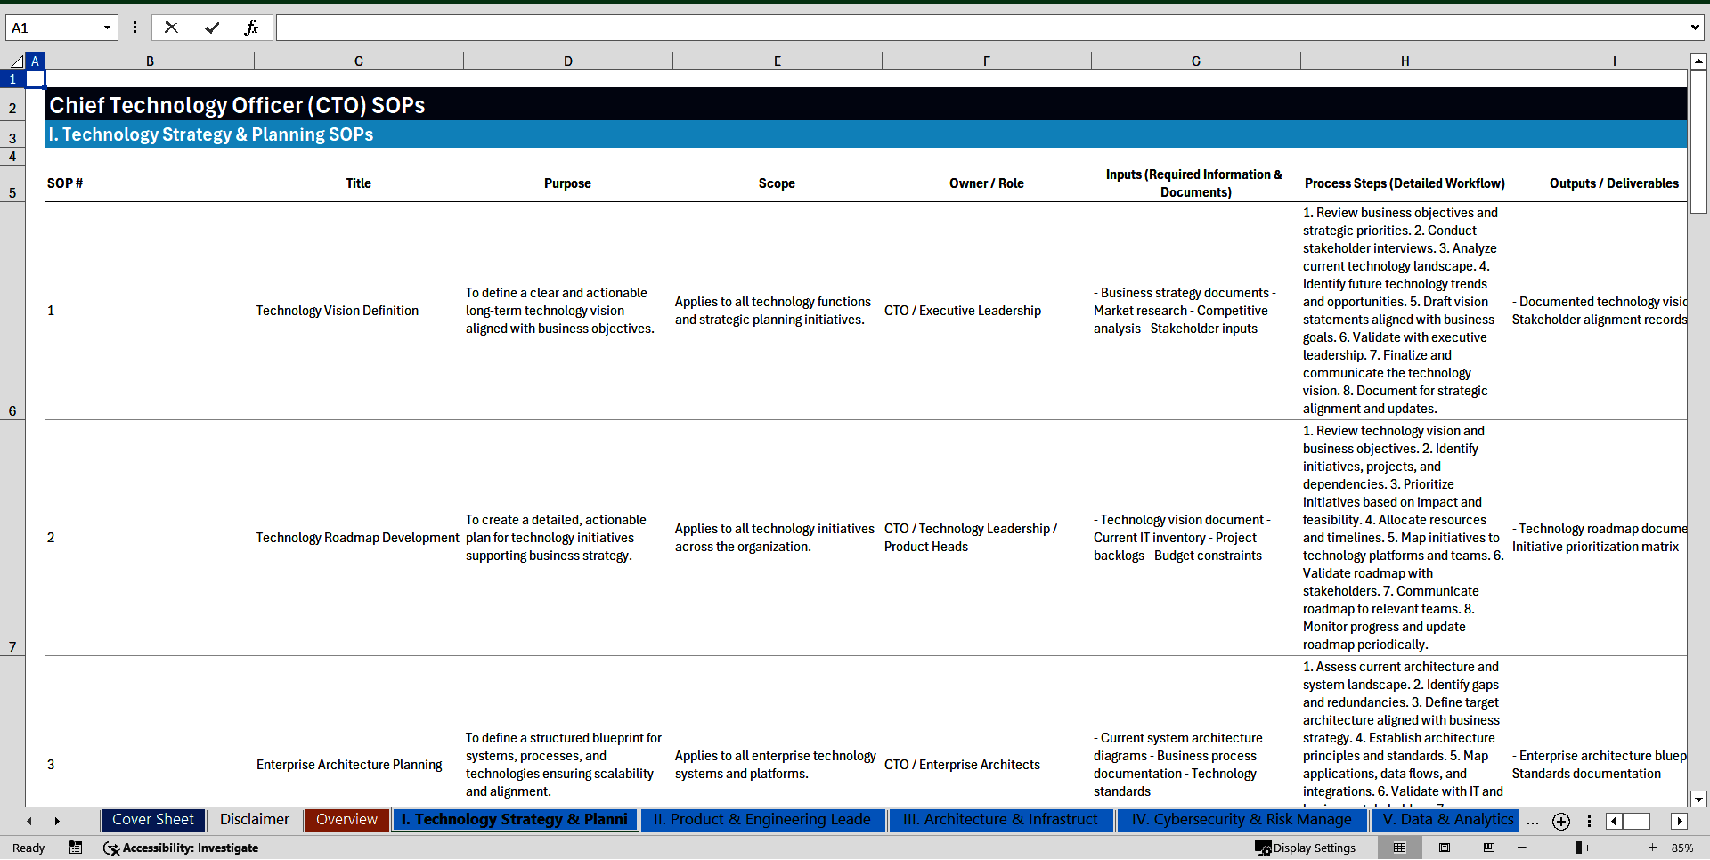Viewport: 1710px width, 860px height.
Task: Click the Select All corner triangle
Action: [x=16, y=61]
